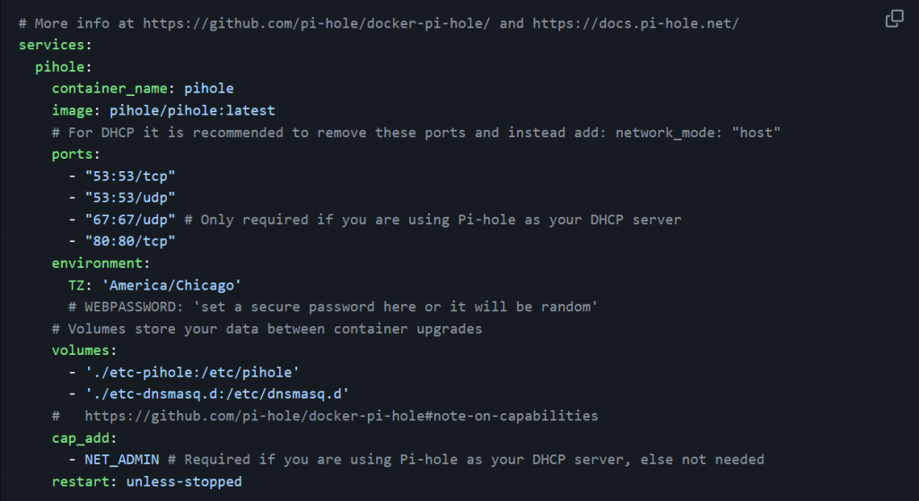
Task: Click the docs.pi-hole.net URL
Action: [635, 23]
